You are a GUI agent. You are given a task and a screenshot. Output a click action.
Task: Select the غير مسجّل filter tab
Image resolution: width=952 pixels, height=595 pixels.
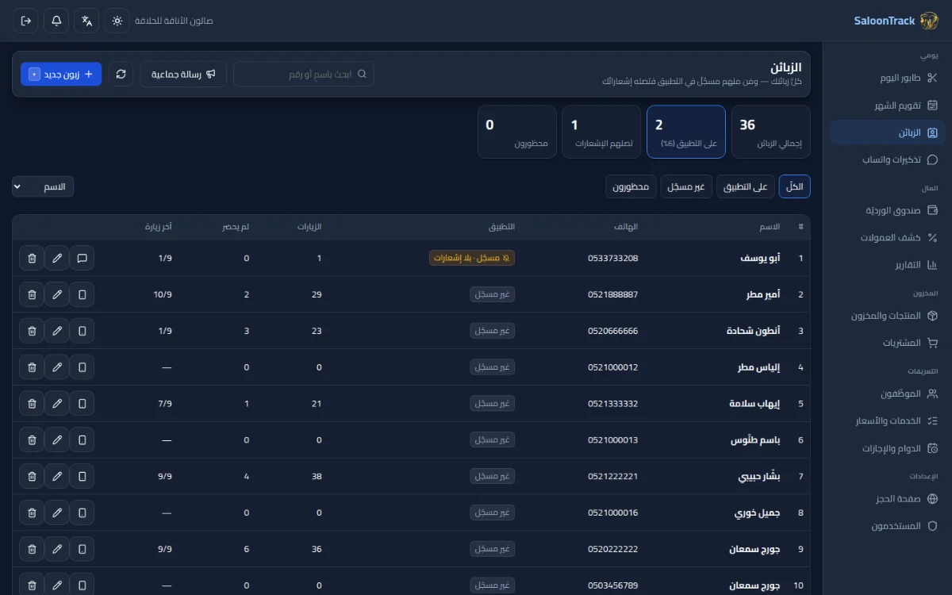pyautogui.click(x=686, y=186)
